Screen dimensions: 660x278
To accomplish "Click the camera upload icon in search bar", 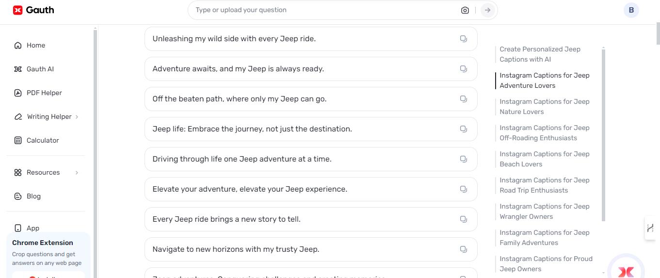I will pos(465,10).
